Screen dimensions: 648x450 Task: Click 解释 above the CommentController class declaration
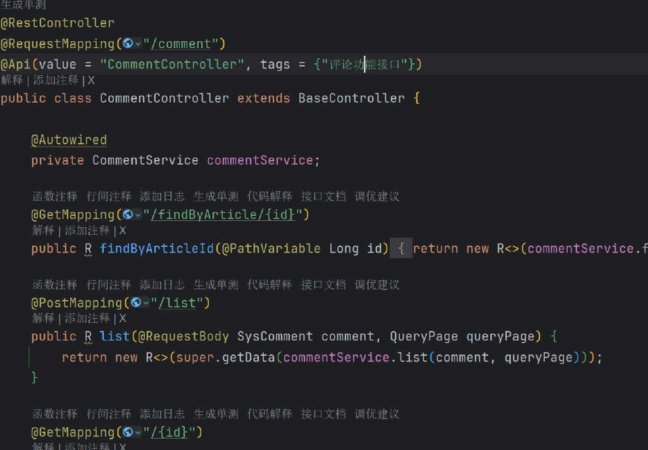(x=11, y=80)
